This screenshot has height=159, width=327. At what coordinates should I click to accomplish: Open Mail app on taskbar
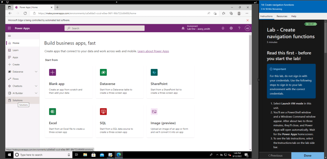click(x=102, y=155)
